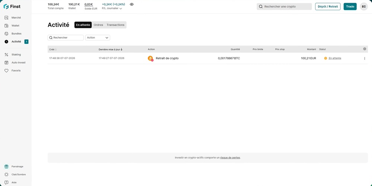The image size is (372, 186).
Task: Click the Dépôt / Retrait button
Action: pos(328,7)
